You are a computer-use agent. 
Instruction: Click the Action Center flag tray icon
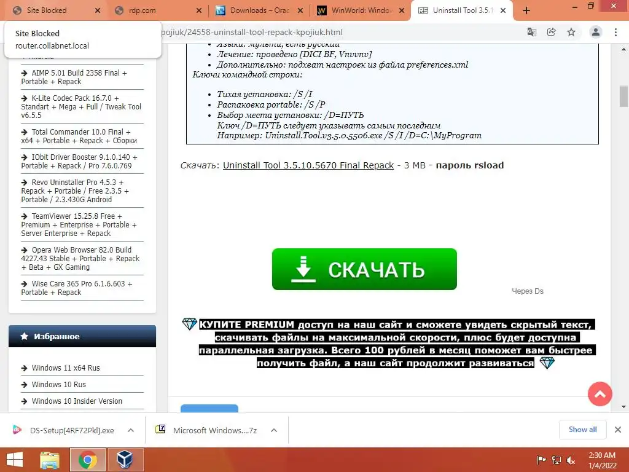(x=541, y=460)
